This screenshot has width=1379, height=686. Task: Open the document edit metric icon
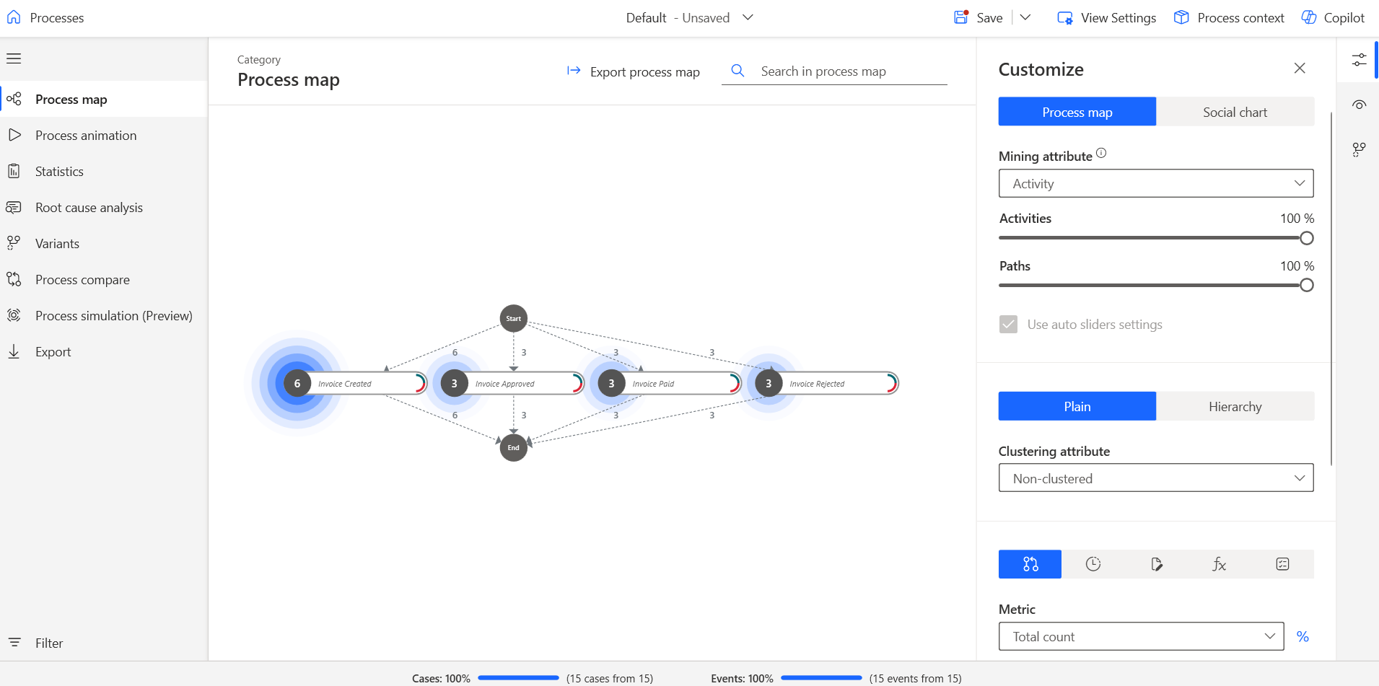(x=1156, y=564)
